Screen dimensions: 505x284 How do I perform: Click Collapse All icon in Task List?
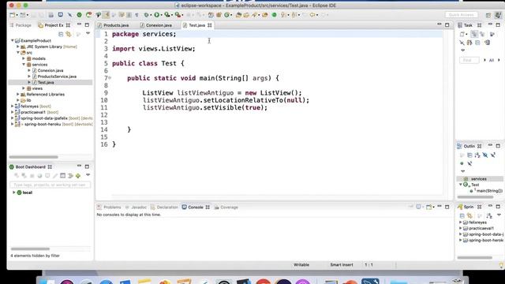[477, 43]
